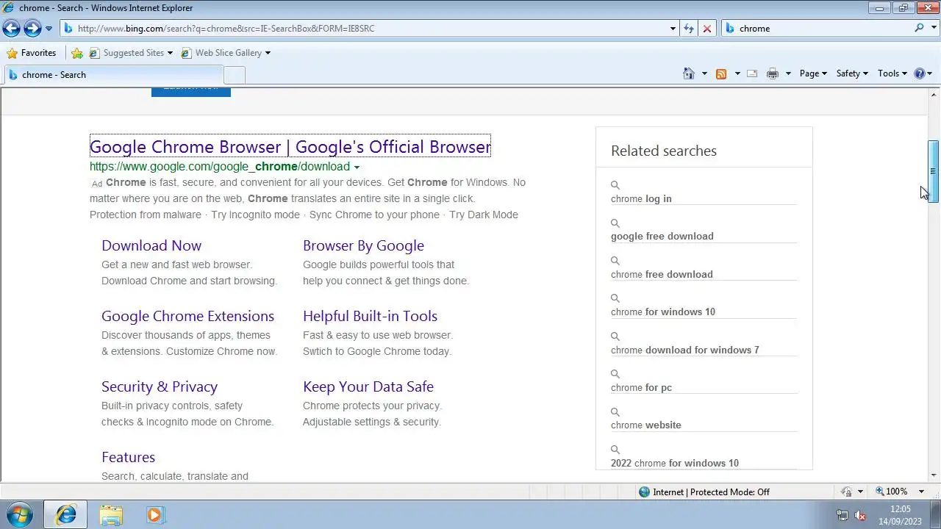Open Suggested Sites in favorites bar
941x529 pixels.
pos(131,53)
